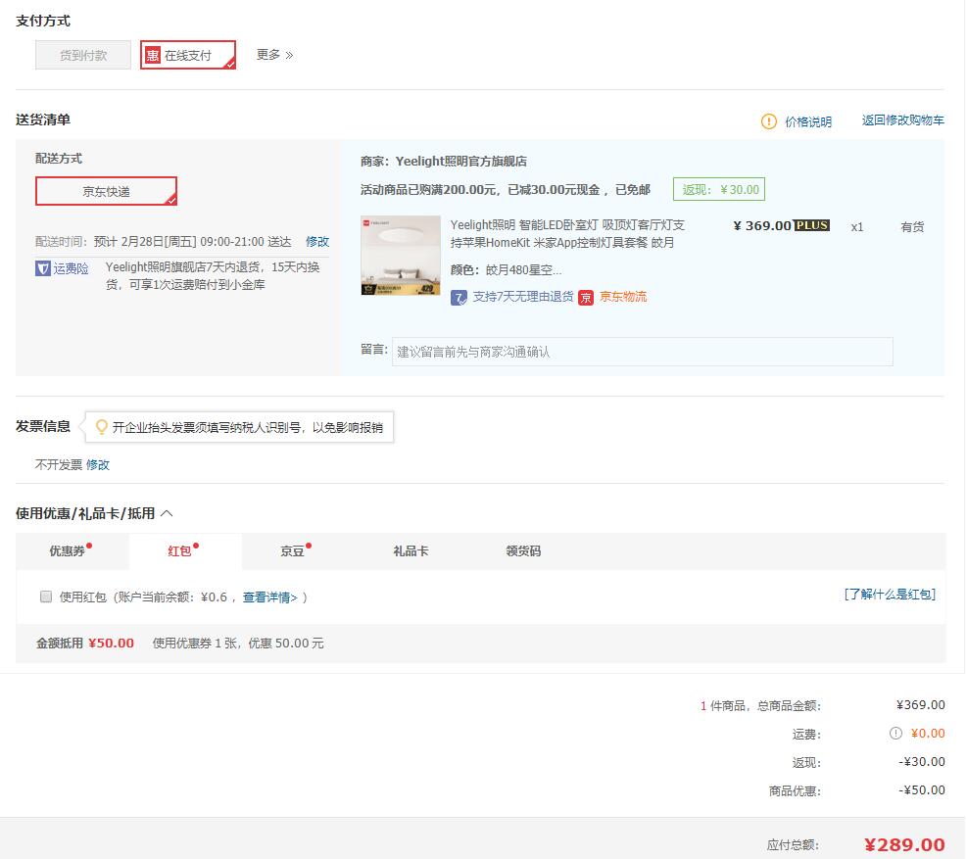This screenshot has width=967, height=859.
Task: Click the 商品优惠 -¥50.00 summary value
Action: click(x=921, y=789)
